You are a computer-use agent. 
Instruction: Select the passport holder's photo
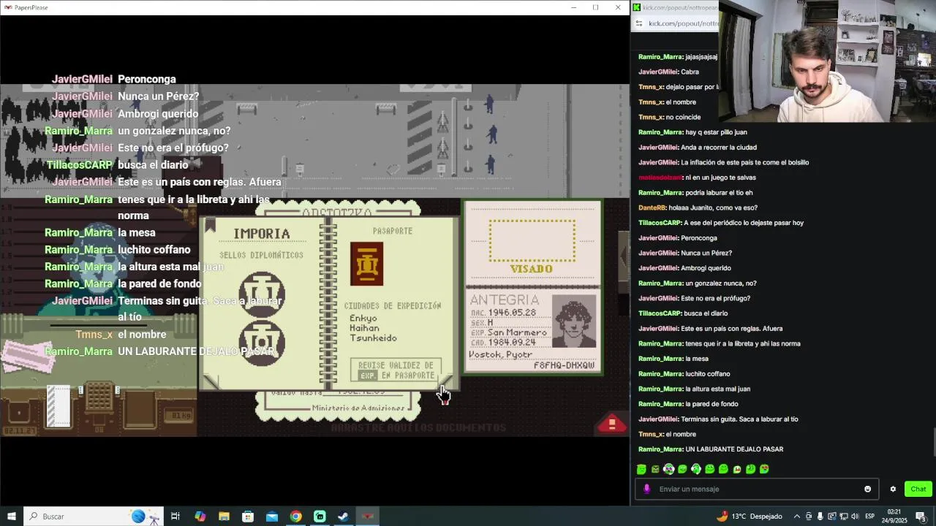click(574, 321)
